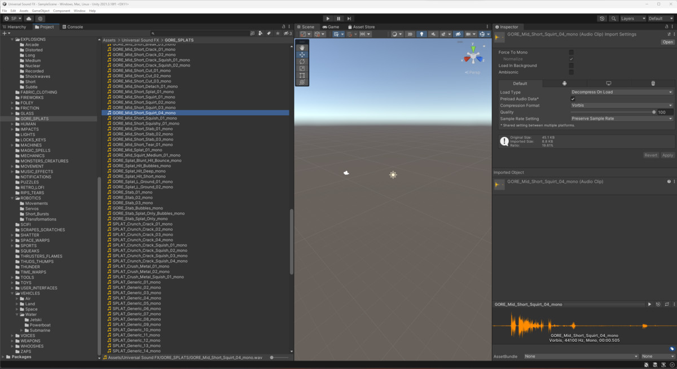Click the Apply button
Image resolution: width=677 pixels, height=369 pixels.
667,155
